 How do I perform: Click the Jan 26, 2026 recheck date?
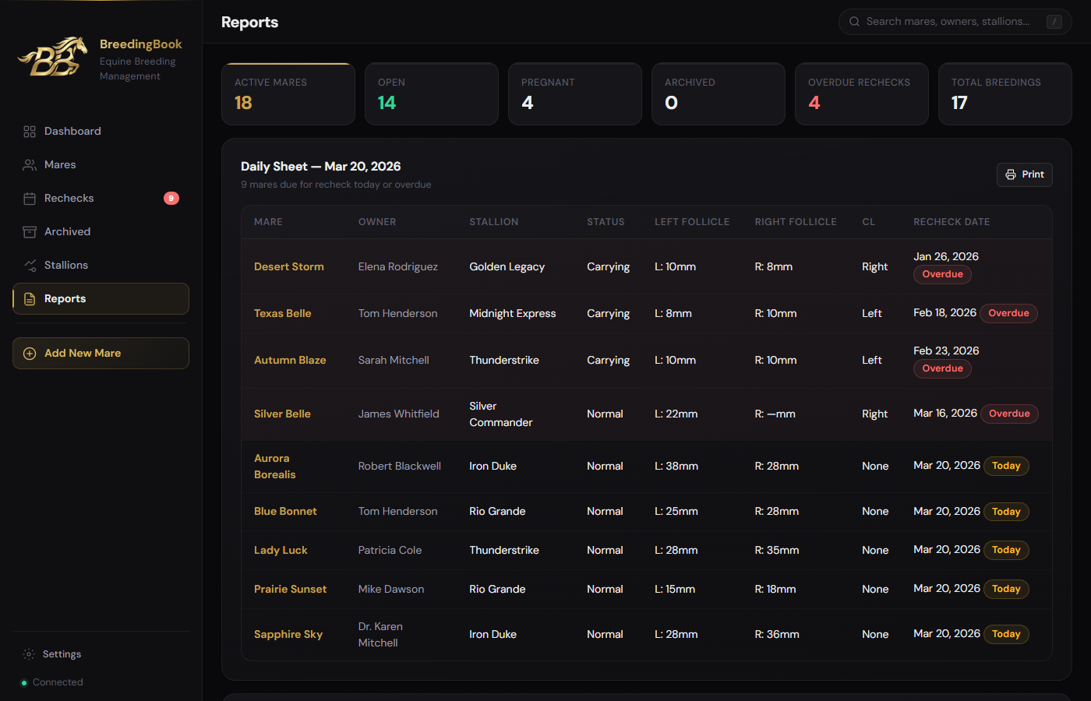tap(946, 256)
